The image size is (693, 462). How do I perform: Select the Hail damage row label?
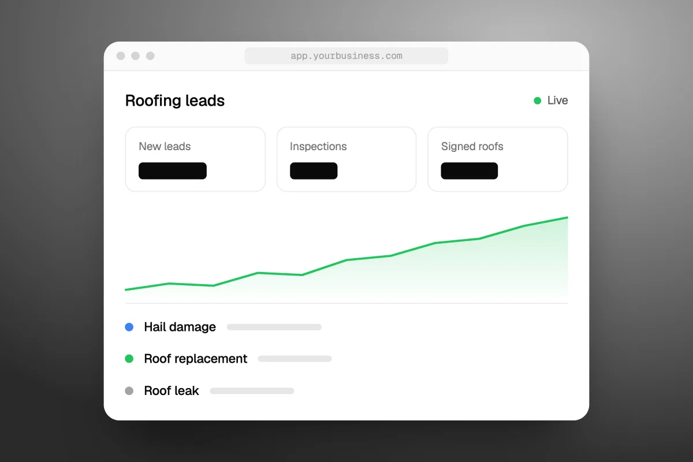click(180, 327)
